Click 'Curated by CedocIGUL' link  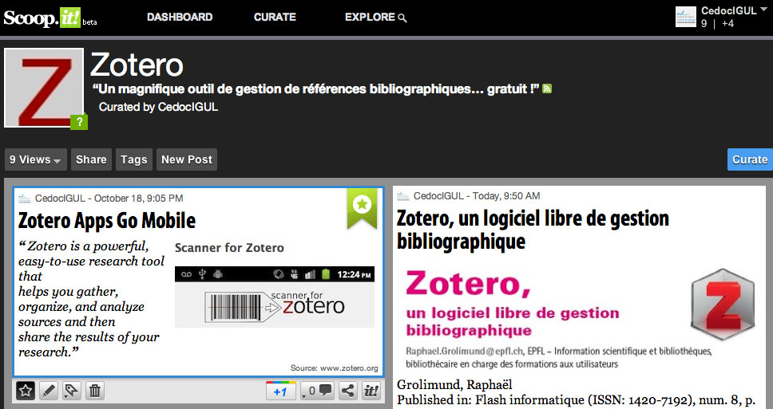[158, 107]
